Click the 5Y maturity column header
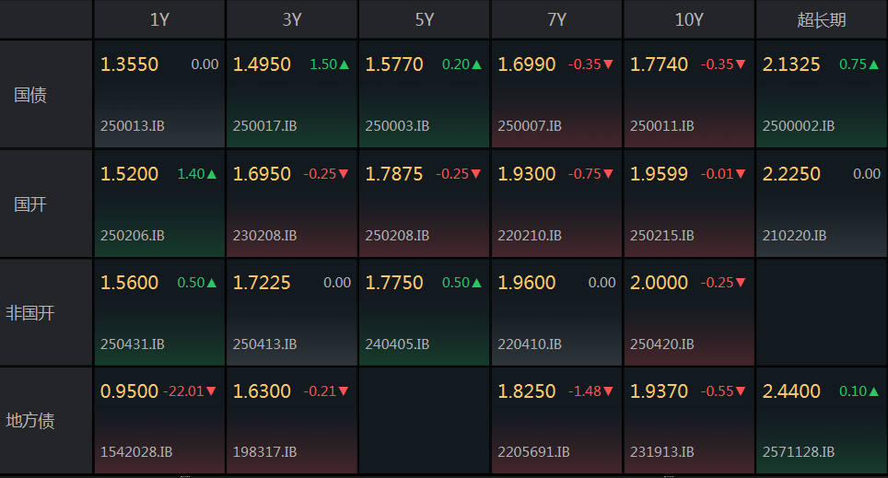This screenshot has width=888, height=478. pyautogui.click(x=424, y=19)
